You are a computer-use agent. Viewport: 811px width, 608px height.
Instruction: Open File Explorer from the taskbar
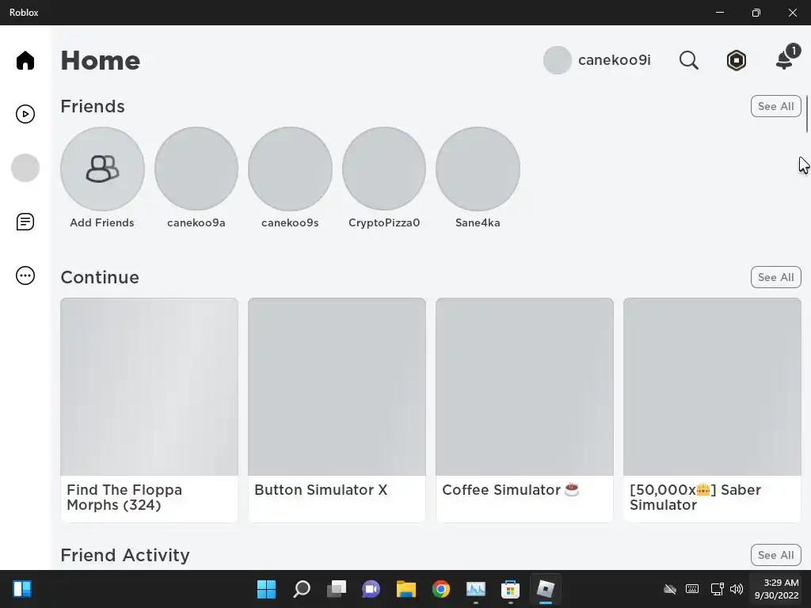point(406,589)
